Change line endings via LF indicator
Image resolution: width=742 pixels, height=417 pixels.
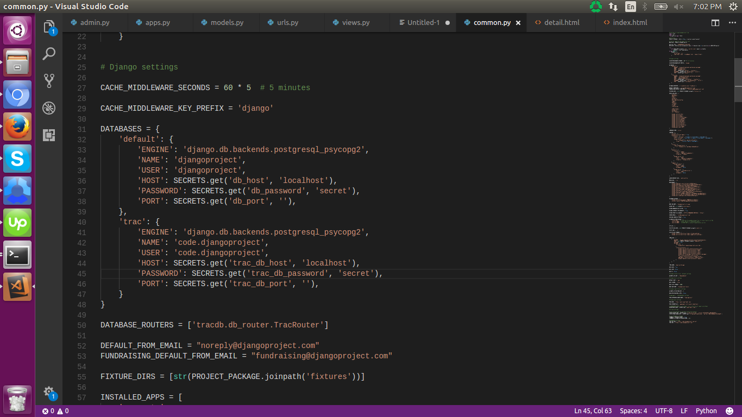click(x=684, y=411)
